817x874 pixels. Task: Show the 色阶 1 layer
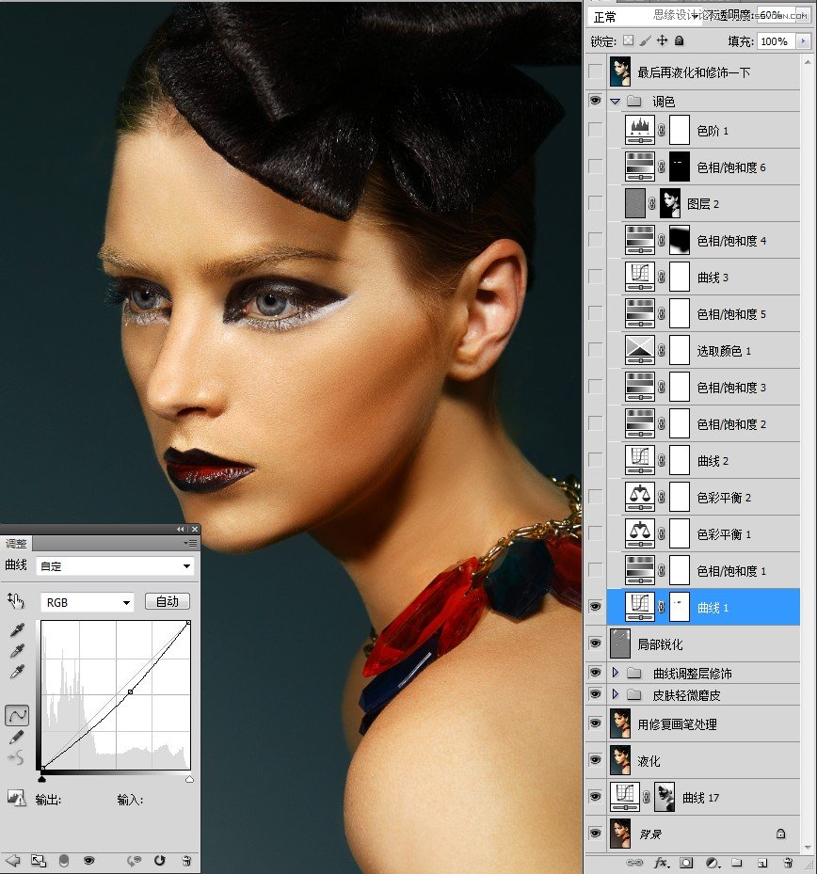point(595,130)
